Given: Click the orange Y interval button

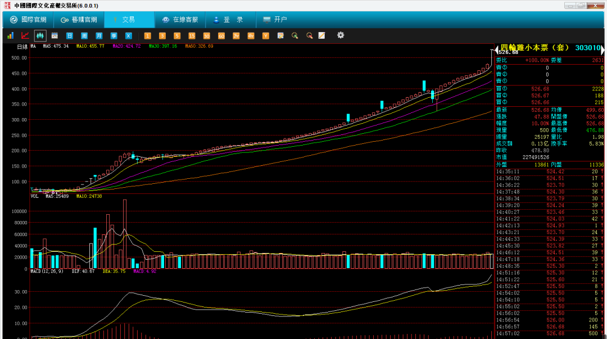Looking at the screenshot, I should [265, 35].
